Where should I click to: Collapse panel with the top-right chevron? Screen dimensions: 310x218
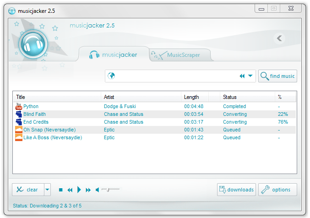pos(280,38)
